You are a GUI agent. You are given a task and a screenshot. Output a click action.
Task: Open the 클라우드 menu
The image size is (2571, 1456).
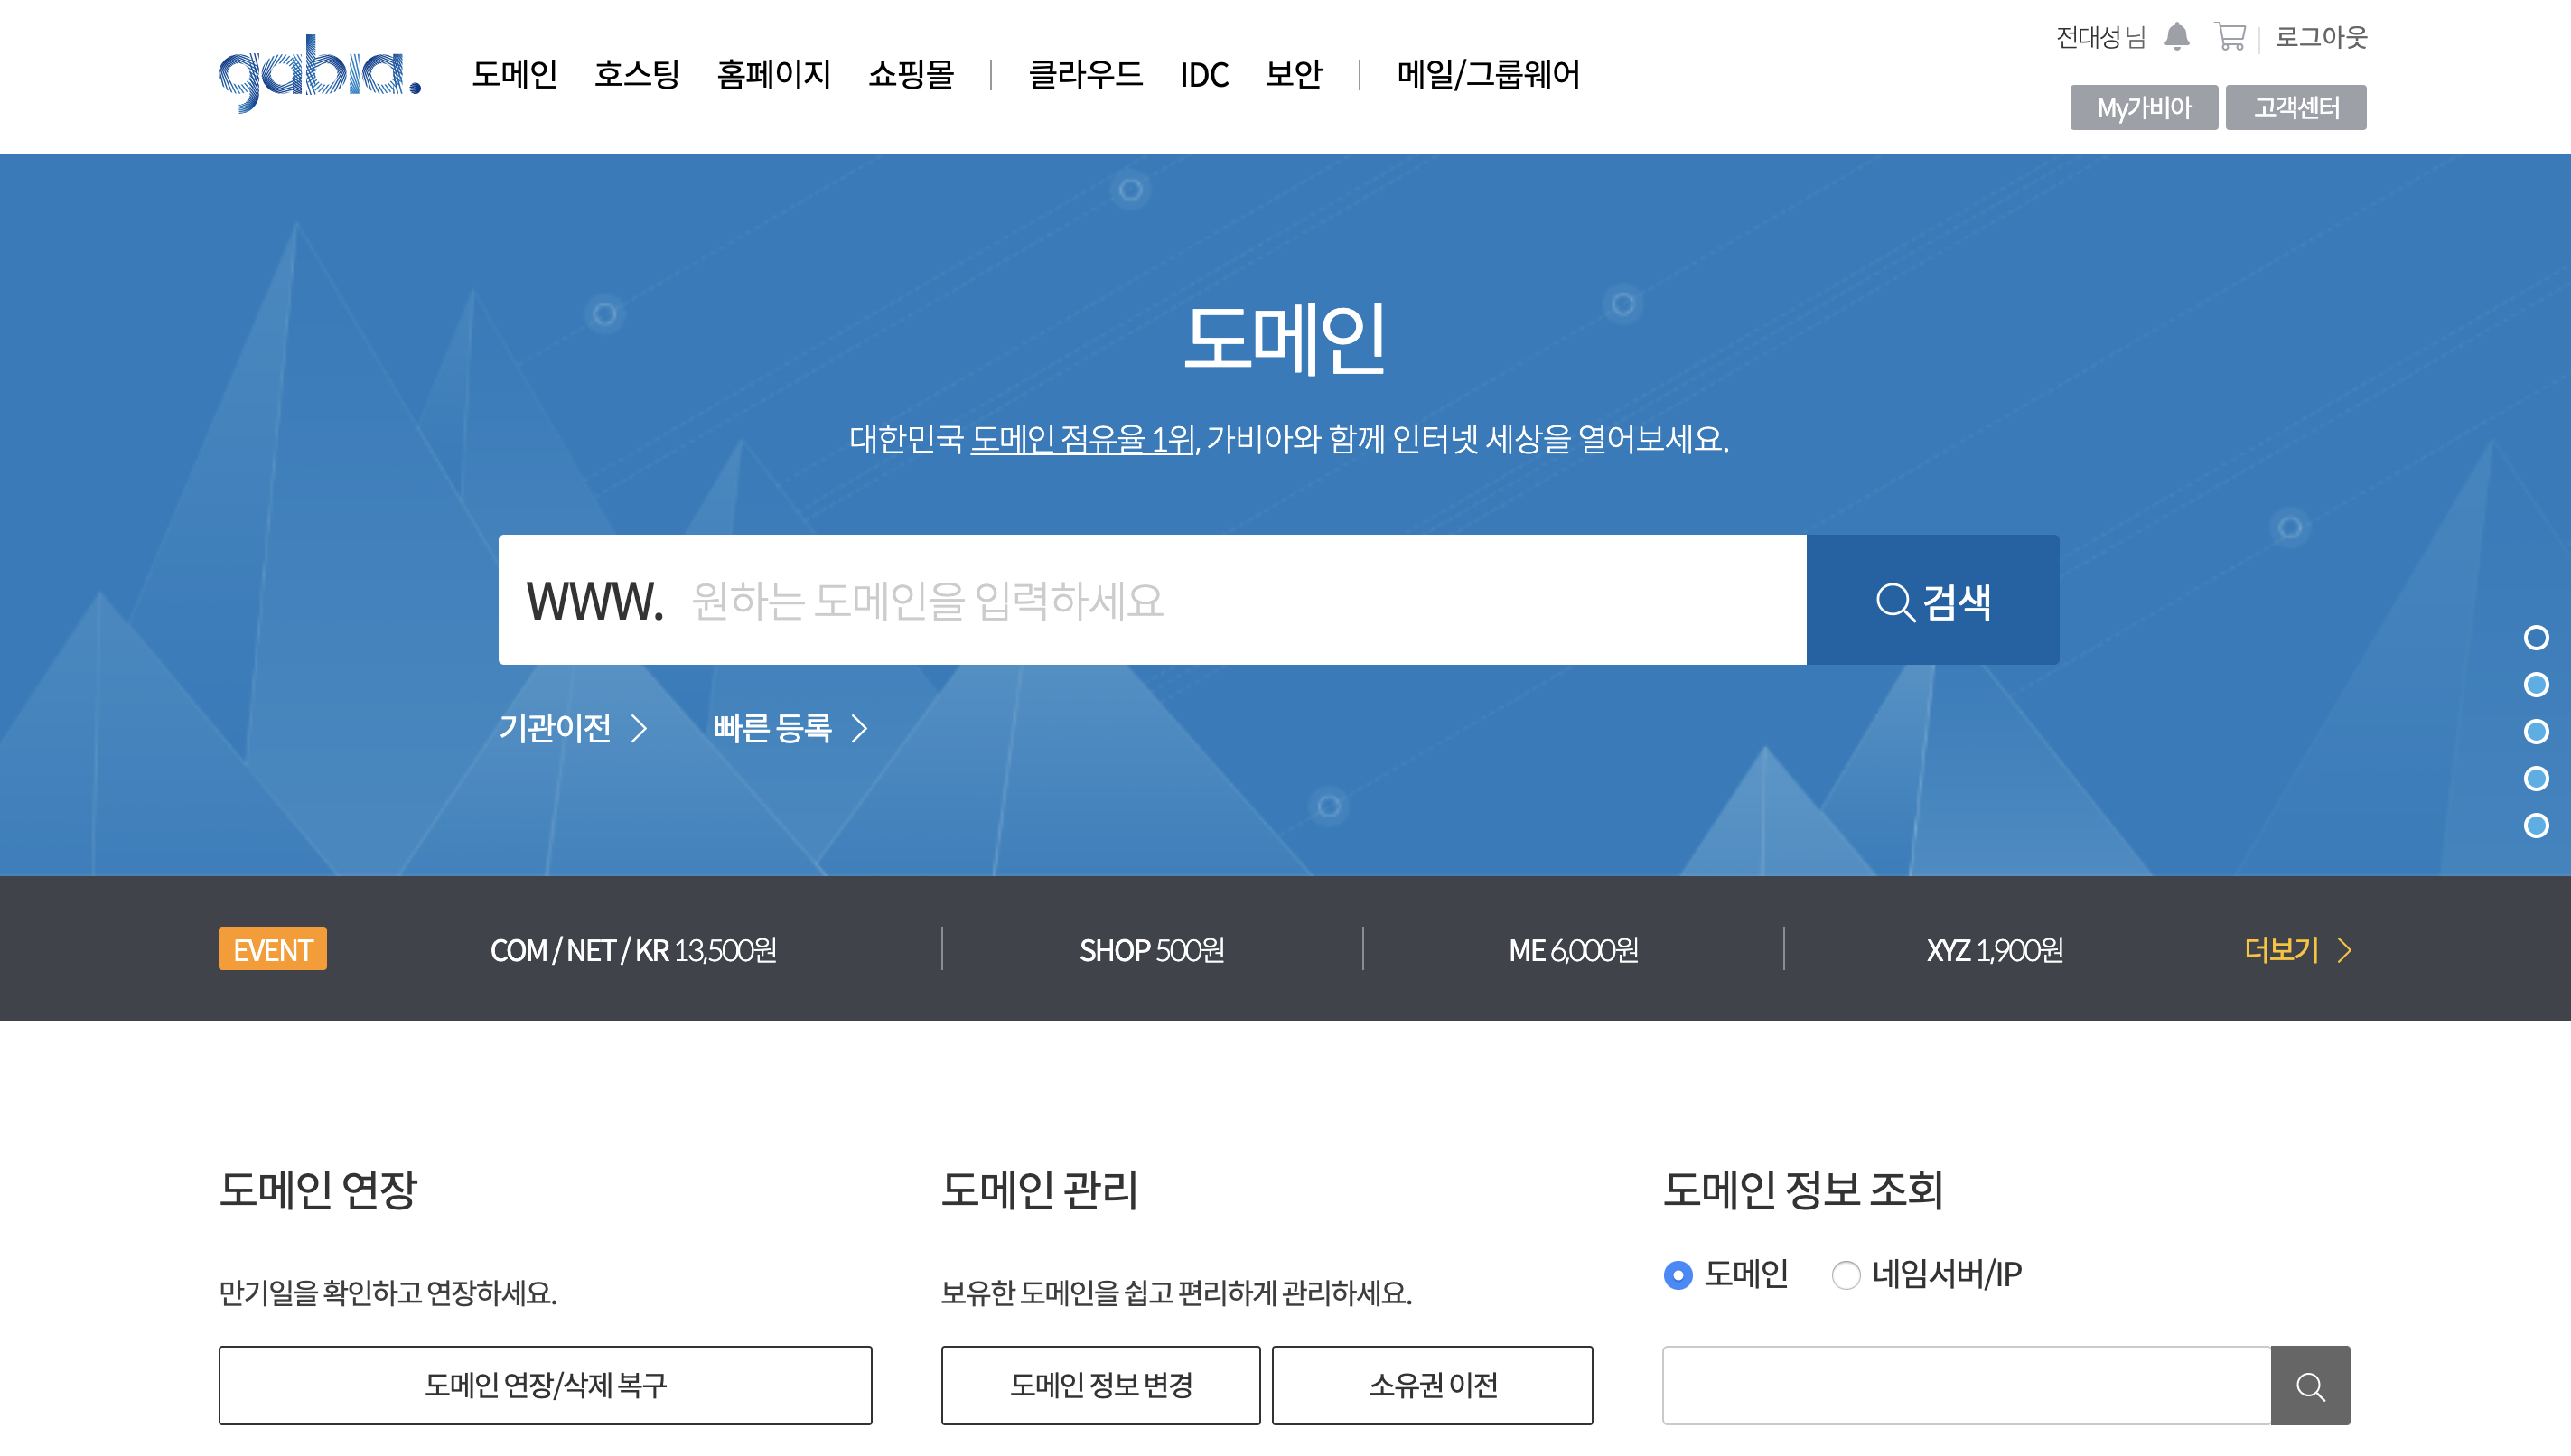pos(1085,74)
